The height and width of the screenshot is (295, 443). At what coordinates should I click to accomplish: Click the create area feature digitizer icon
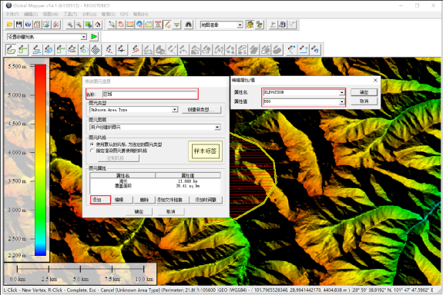pyautogui.click(x=11, y=50)
